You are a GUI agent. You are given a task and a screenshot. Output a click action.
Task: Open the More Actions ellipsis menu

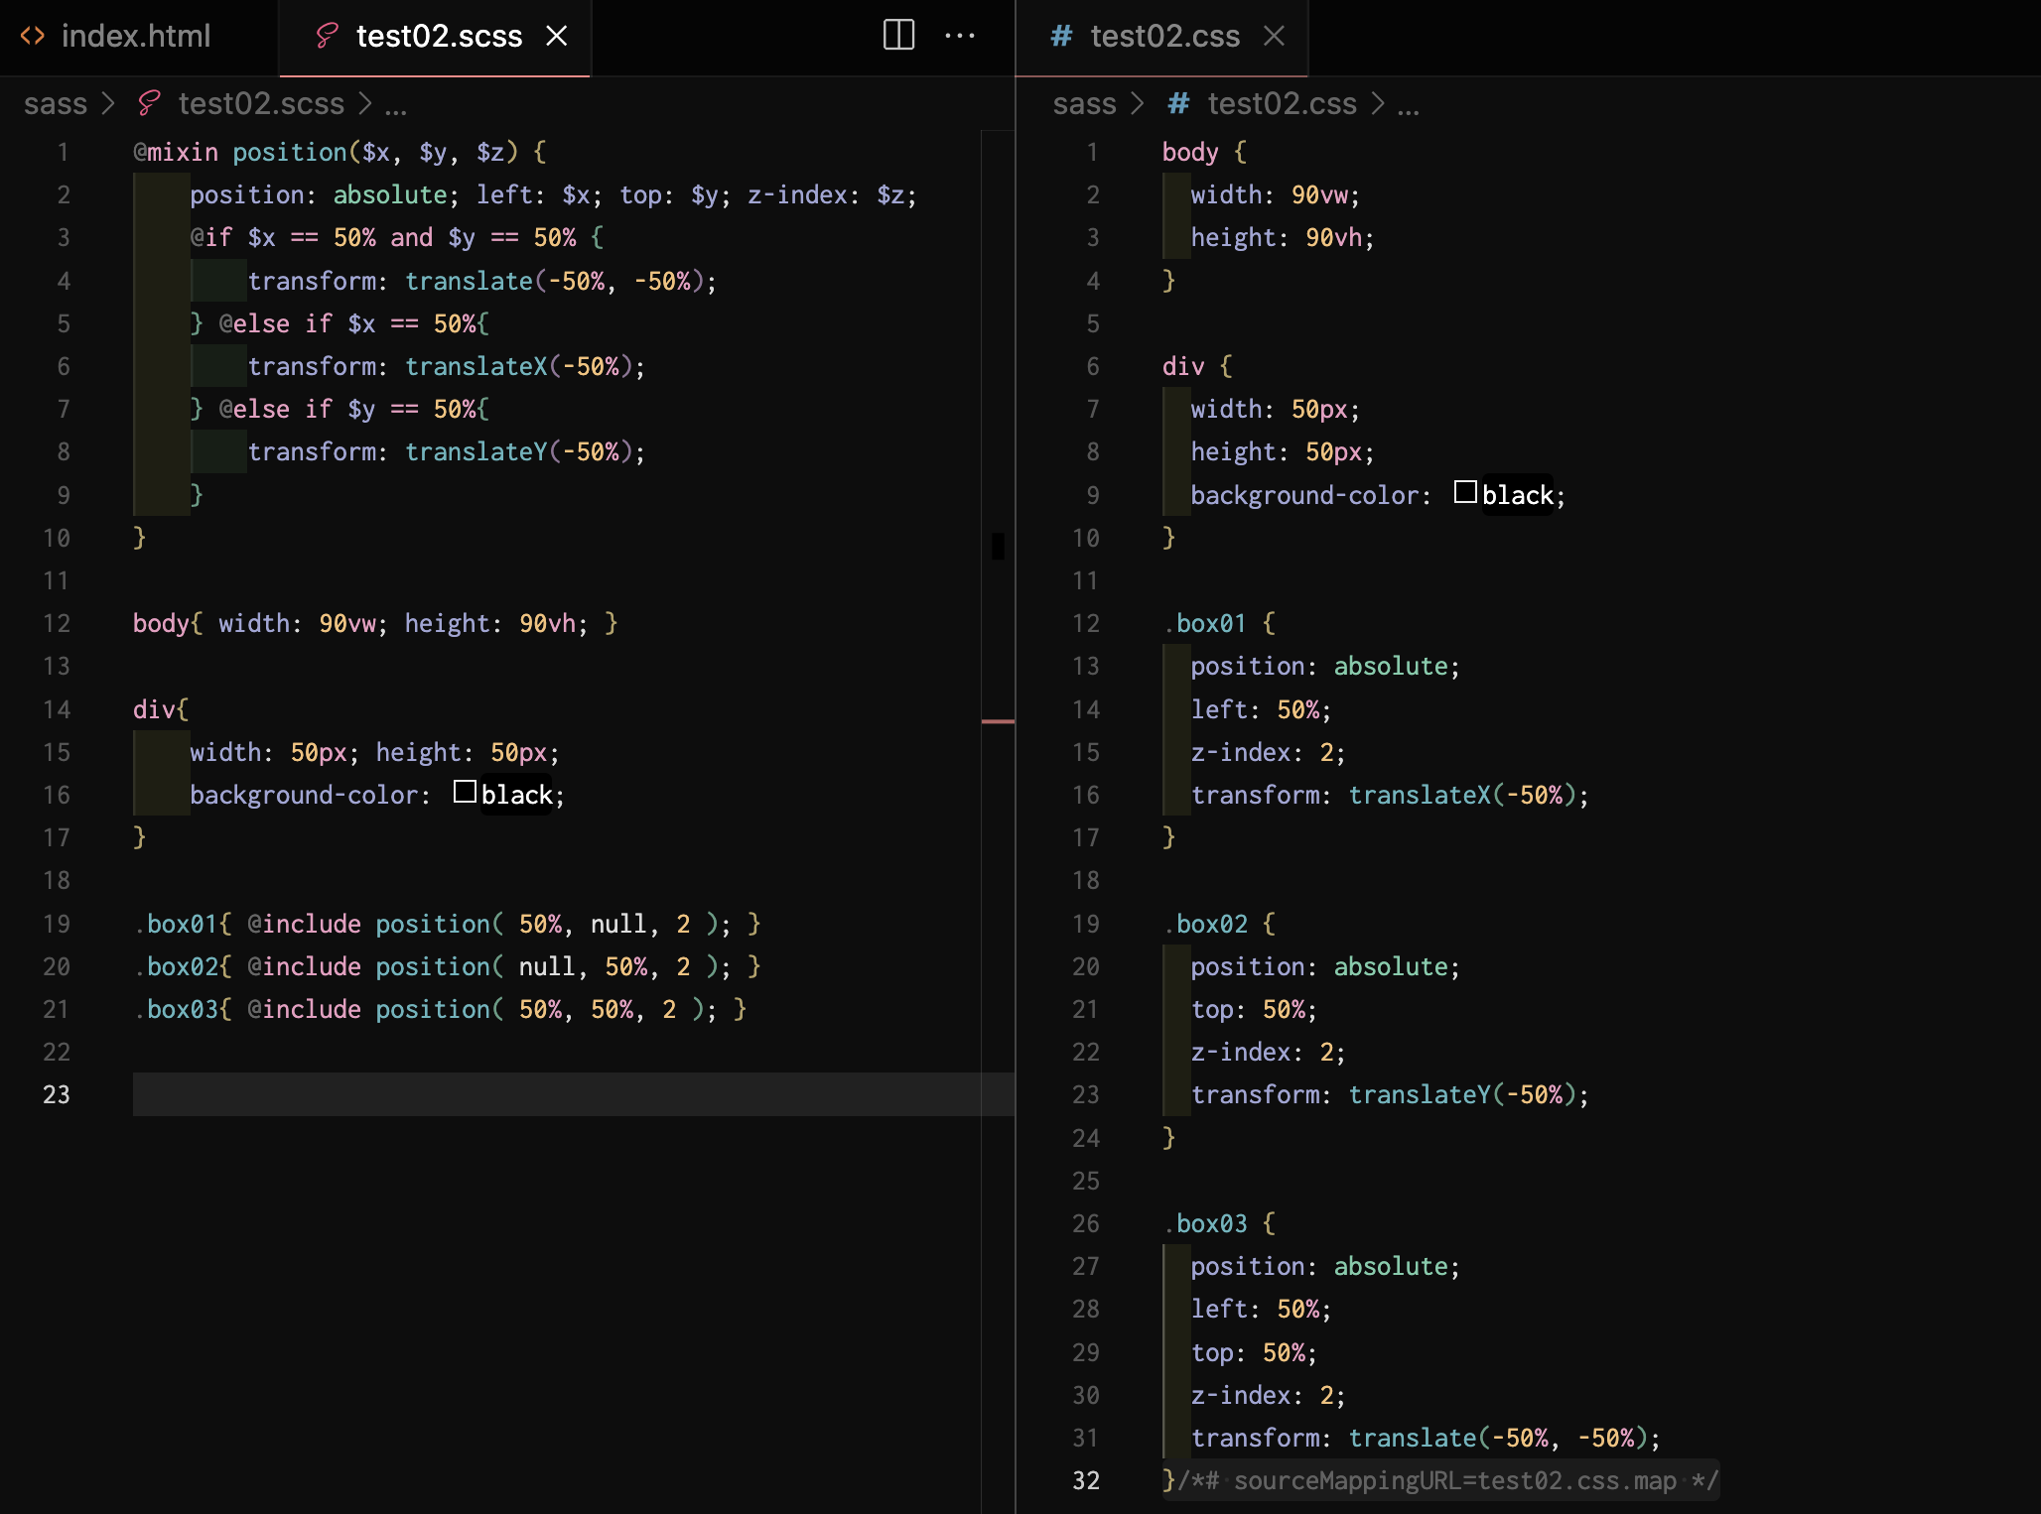click(x=959, y=36)
